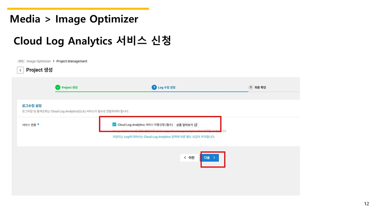
Task: Click the Project 생성 page title beside the back arrow
Action: click(39, 70)
